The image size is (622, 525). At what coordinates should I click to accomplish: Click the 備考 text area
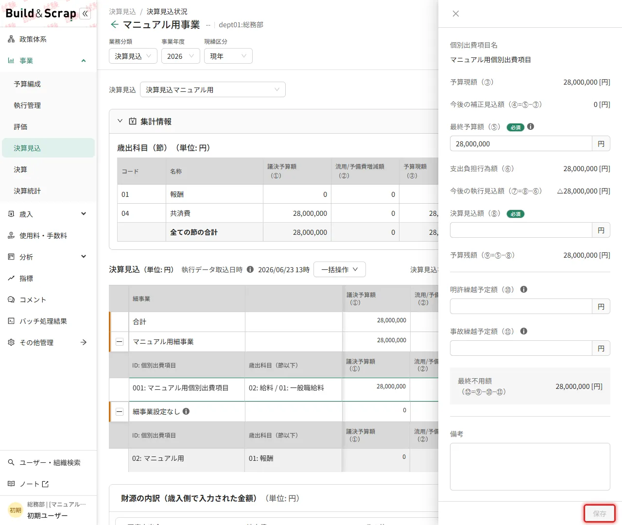point(530,467)
